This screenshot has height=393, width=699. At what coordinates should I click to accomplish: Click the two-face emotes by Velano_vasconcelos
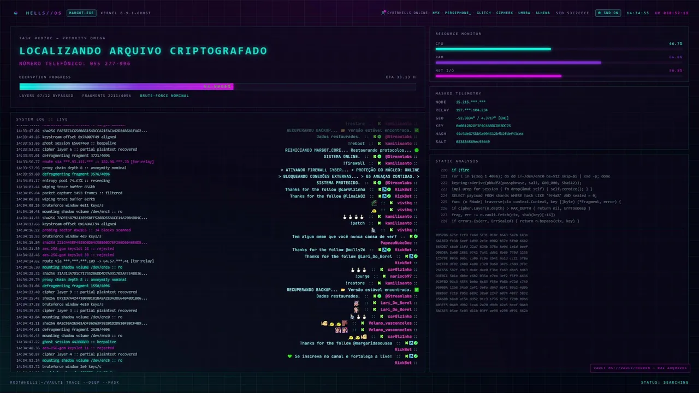pyautogui.click(x=341, y=330)
